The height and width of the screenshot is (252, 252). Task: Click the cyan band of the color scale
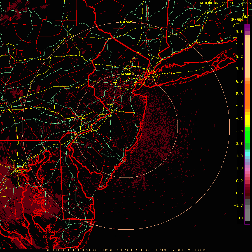coord(247,154)
